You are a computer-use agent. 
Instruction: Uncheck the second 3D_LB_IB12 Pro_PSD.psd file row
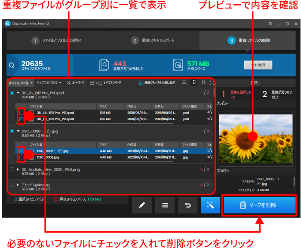(x=21, y=119)
